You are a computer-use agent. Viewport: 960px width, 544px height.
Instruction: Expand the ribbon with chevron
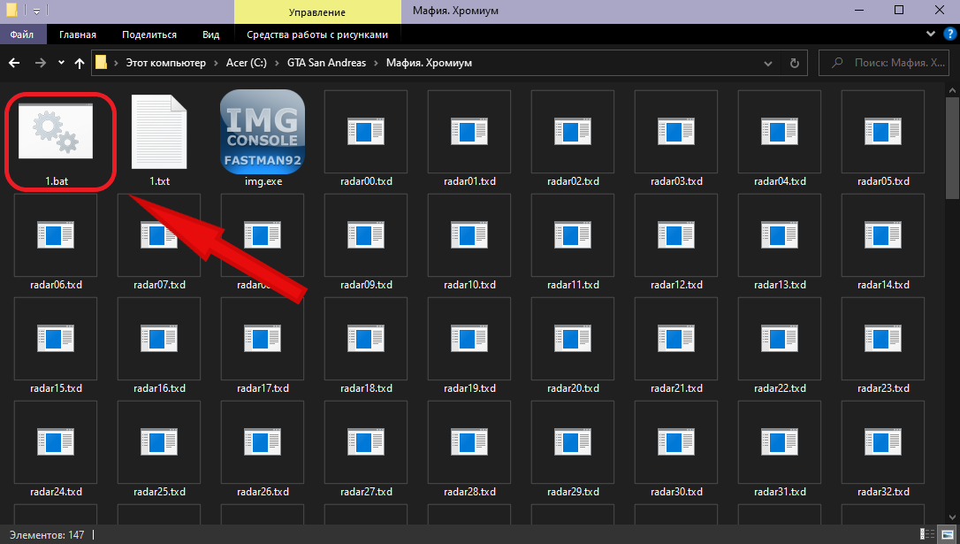coord(930,34)
